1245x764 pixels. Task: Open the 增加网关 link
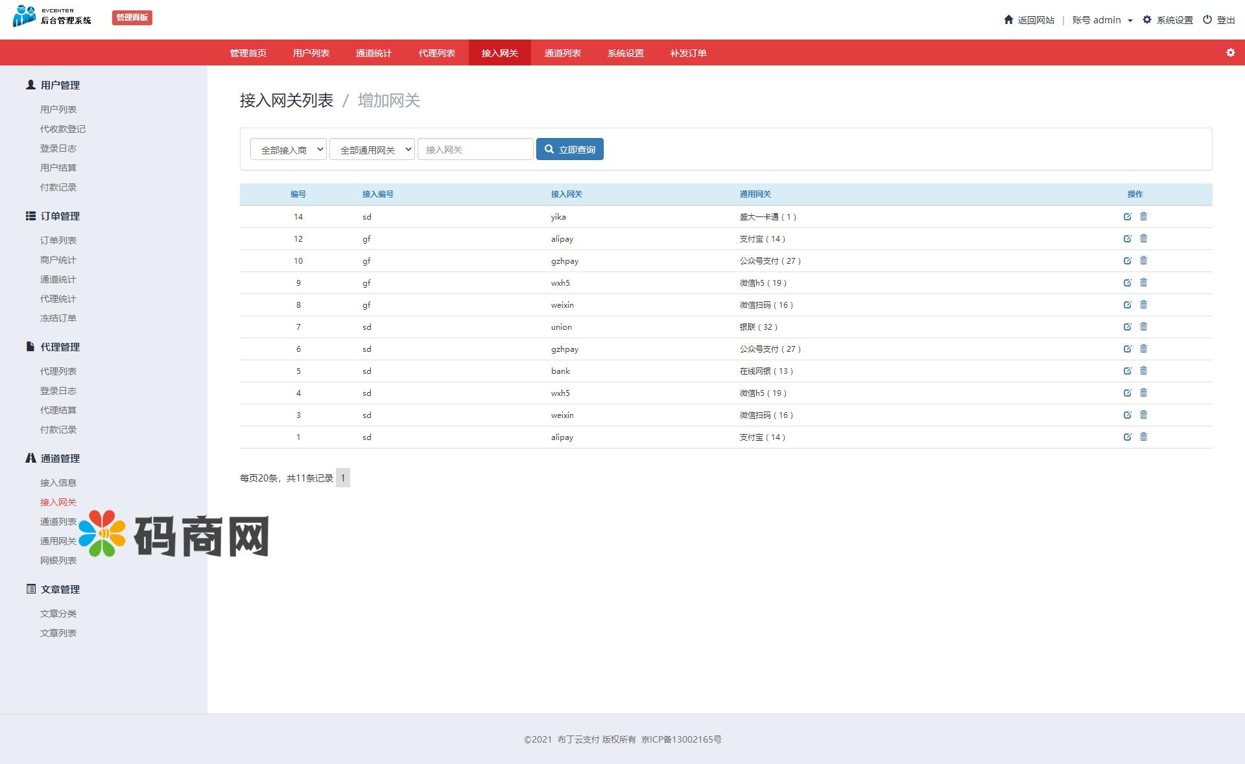(x=388, y=100)
